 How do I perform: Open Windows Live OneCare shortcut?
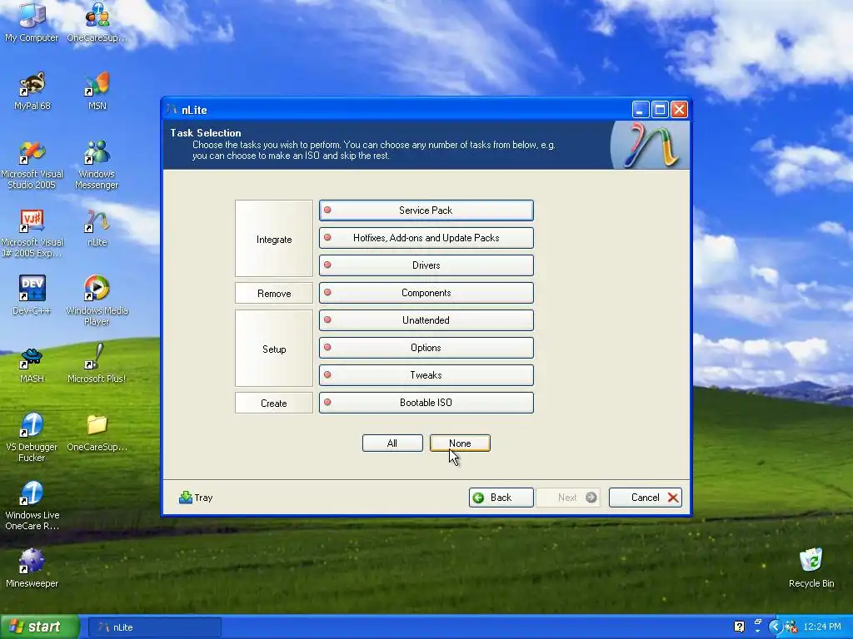pyautogui.click(x=32, y=506)
